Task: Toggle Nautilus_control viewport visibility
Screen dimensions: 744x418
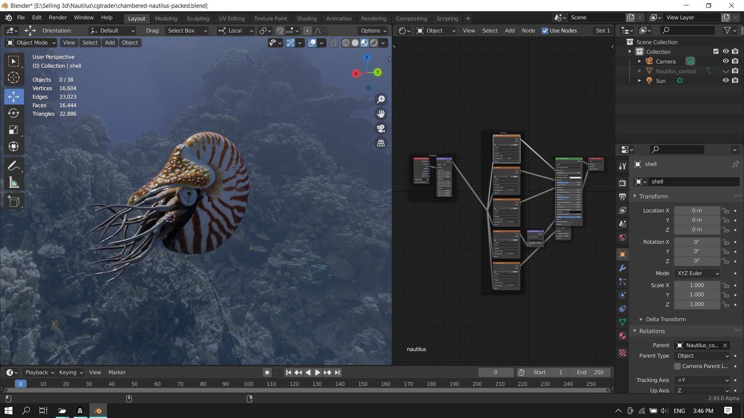Action: [725, 71]
